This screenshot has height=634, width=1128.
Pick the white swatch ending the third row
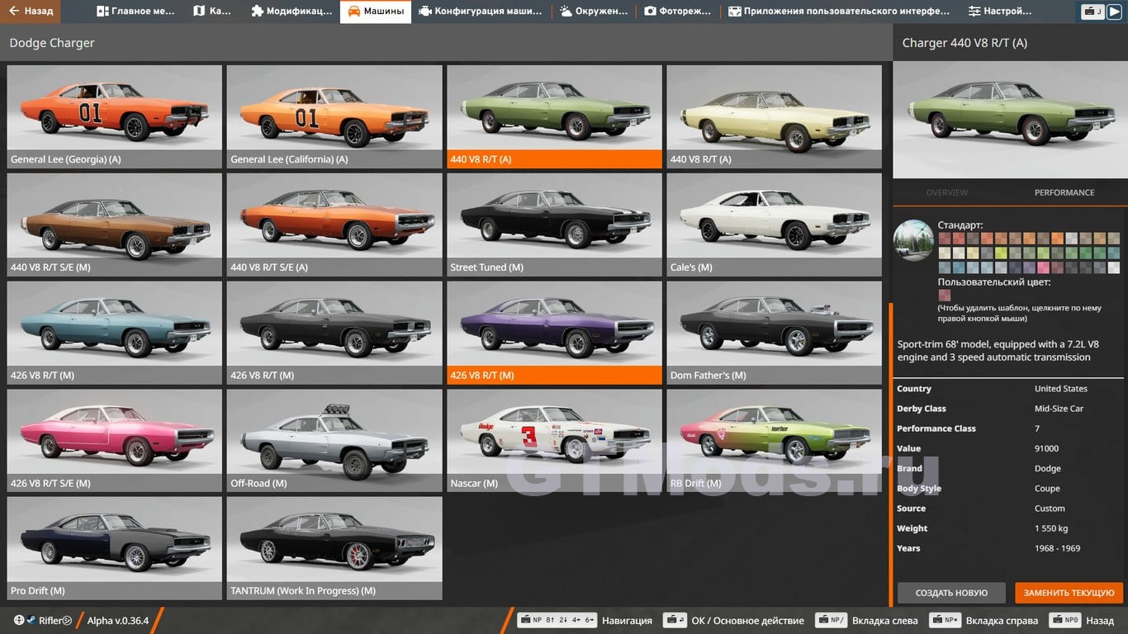tap(1114, 267)
